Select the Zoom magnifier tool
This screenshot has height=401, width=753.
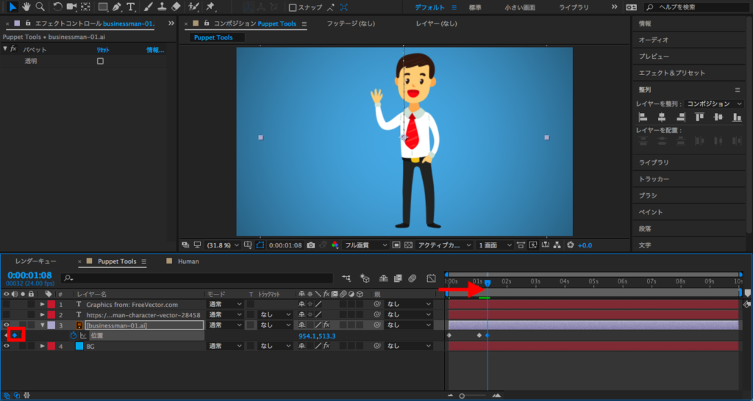coord(40,7)
